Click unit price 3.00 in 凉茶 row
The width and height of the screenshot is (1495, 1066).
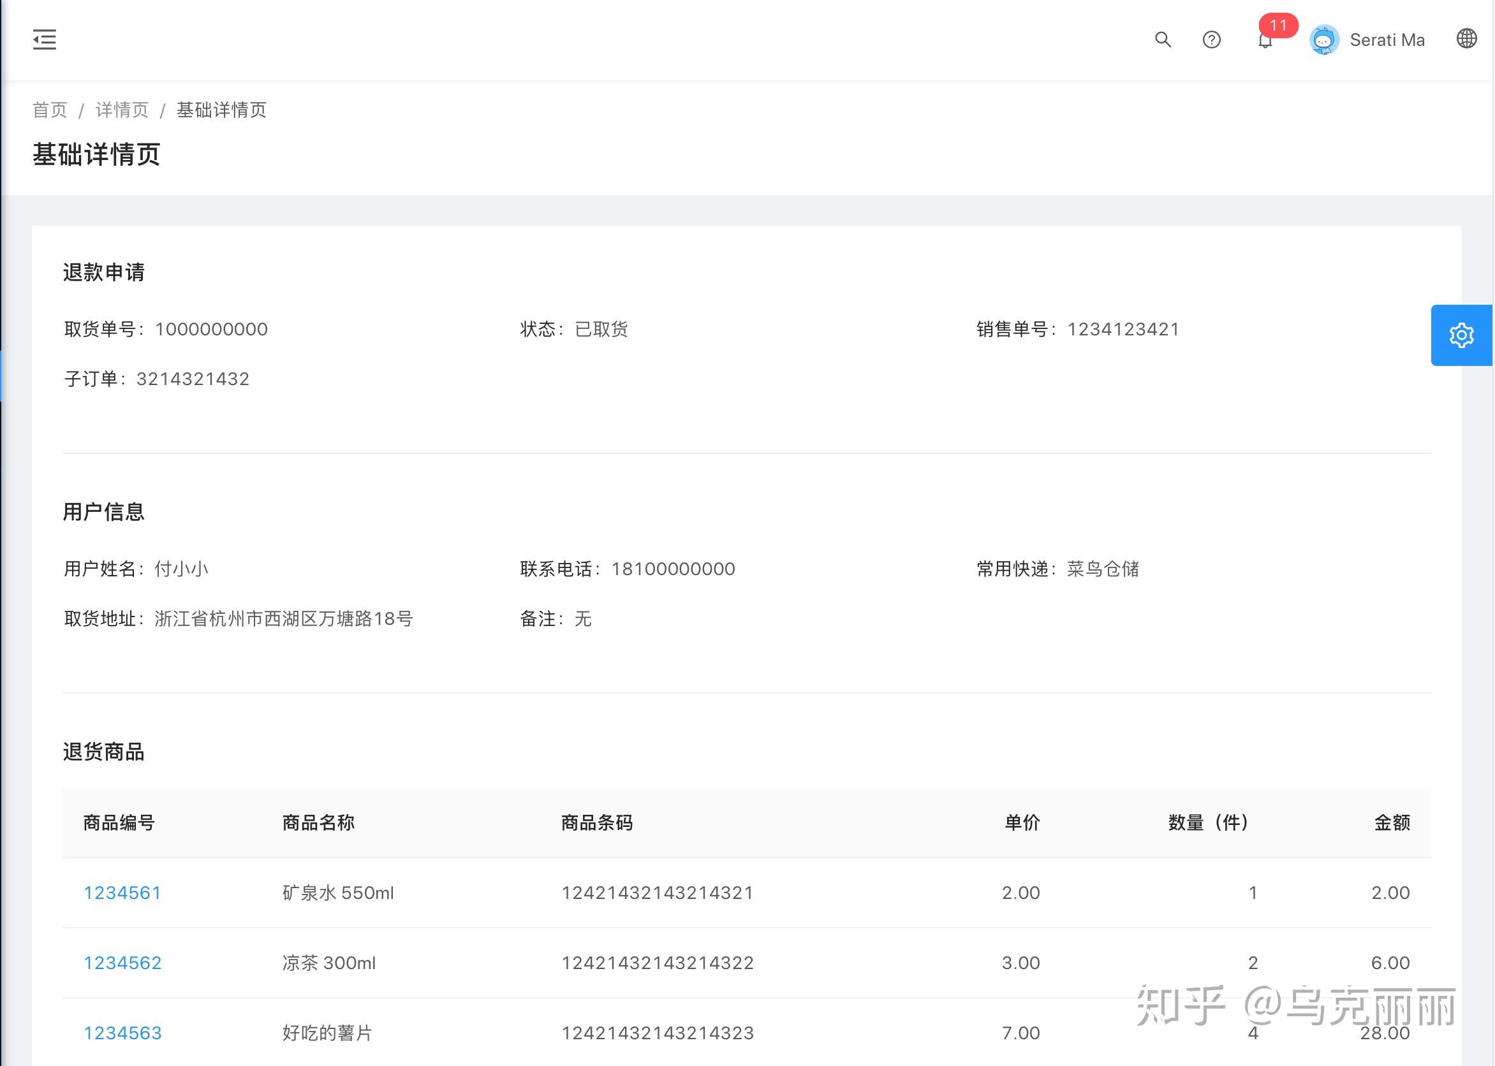[x=1021, y=963]
